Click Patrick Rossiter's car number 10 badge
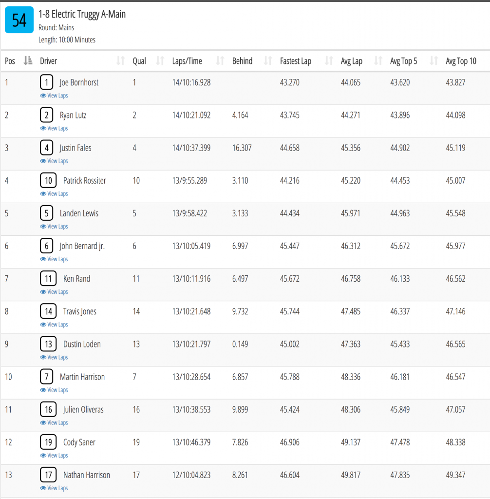 click(x=48, y=180)
